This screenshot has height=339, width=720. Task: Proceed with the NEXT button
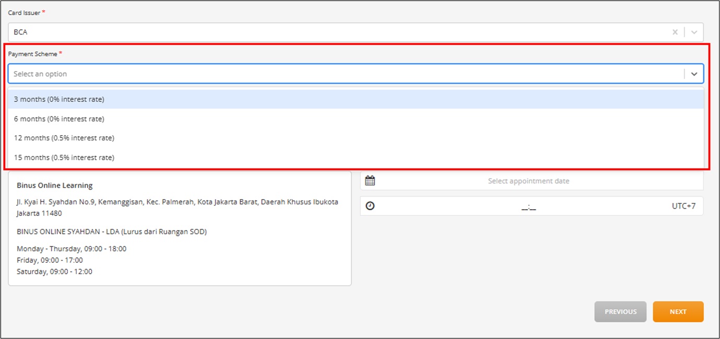click(678, 312)
